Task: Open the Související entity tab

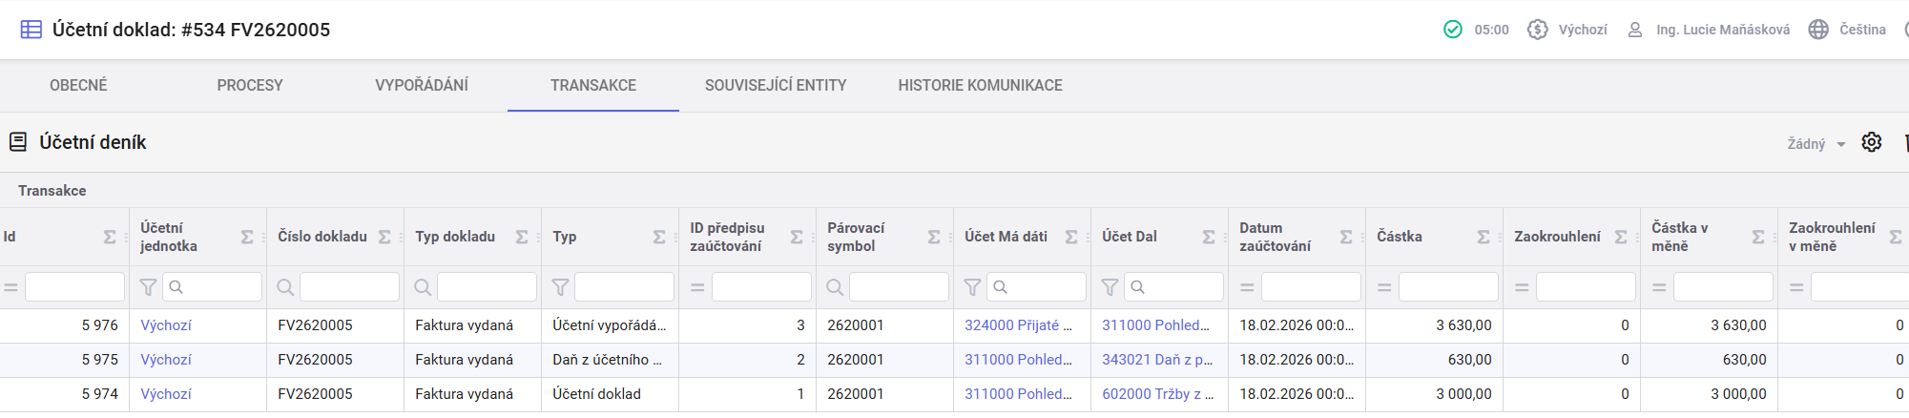Action: point(775,85)
